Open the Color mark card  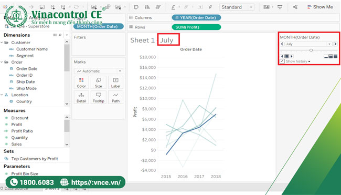pos(81,83)
